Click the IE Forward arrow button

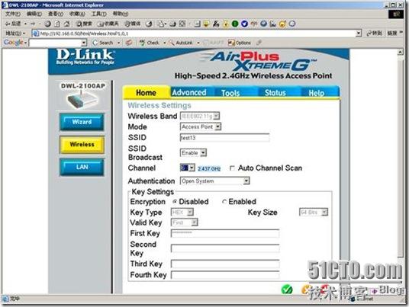click(33, 24)
